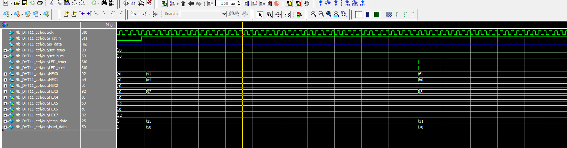The height and width of the screenshot is (148, 567).
Task: Click the Zoom In on Active Cursor icon
Action: pos(336,14)
